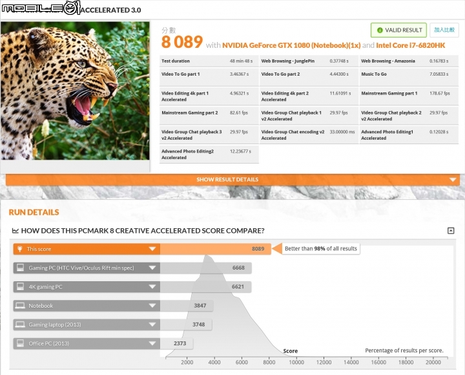Screen dimensions: 465x375
Task: Click Video Editing 4k part 1 Accelerated label
Action: coord(185,96)
